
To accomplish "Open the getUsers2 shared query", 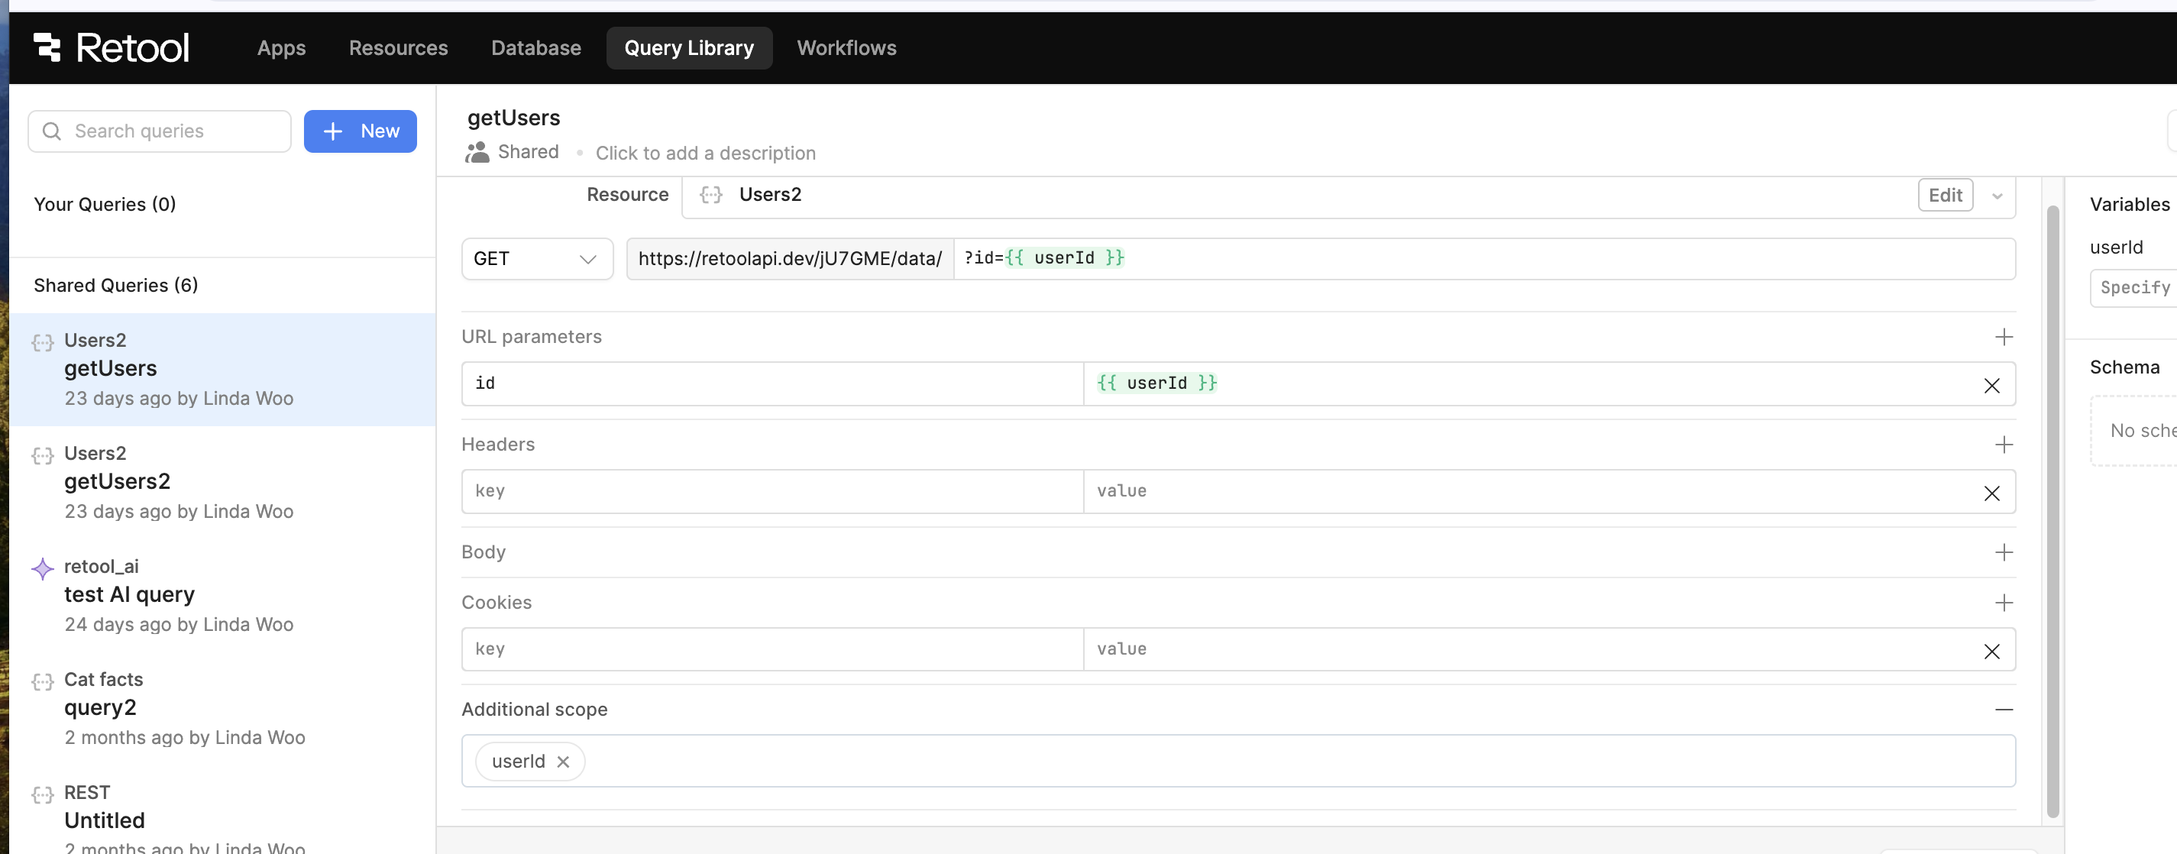I will coord(223,482).
